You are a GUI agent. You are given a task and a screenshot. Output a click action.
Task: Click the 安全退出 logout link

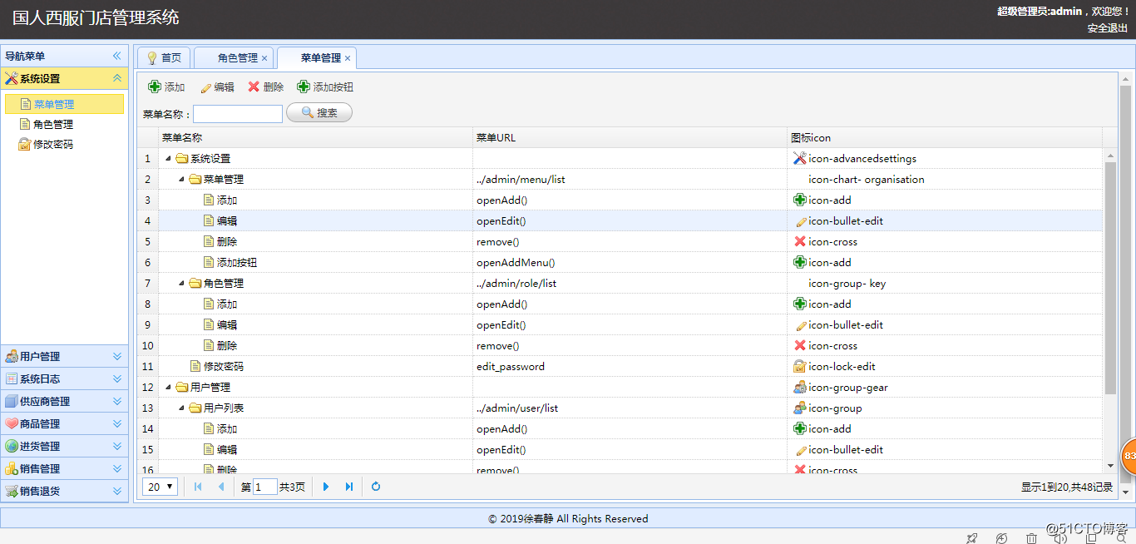coord(1108,27)
